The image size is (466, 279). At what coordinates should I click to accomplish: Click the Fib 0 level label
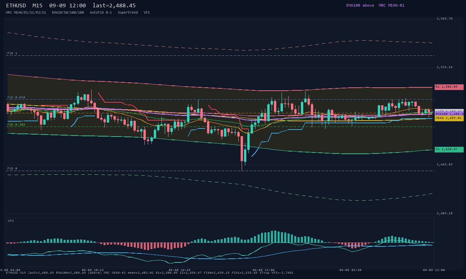[12, 168]
